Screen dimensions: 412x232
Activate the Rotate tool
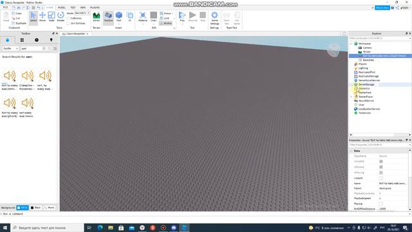(61, 17)
